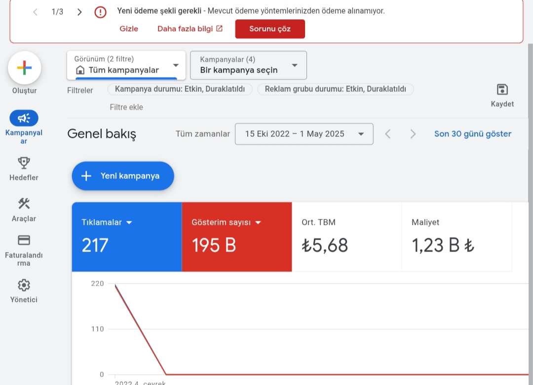Open the Faturalandırma card icon
This screenshot has height=385, width=533.
tap(24, 240)
